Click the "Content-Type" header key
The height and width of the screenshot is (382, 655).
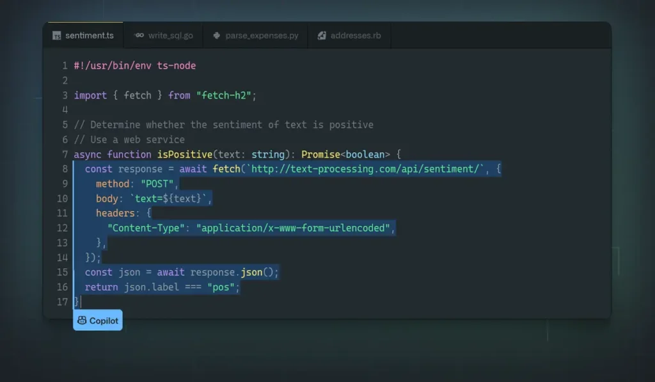tap(146, 228)
